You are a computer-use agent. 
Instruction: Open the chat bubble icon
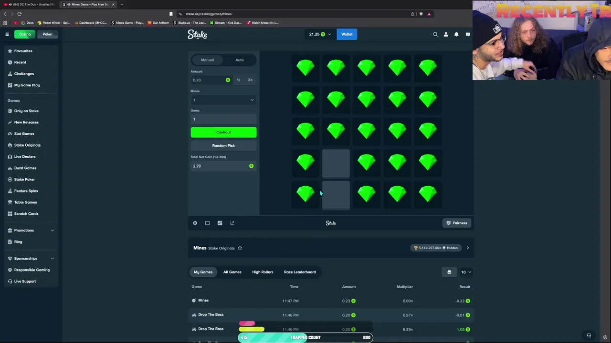tap(468, 34)
